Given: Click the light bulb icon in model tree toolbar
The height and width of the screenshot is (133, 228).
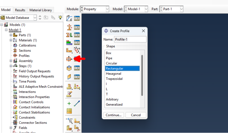Looking at the screenshot, I should click(x=60, y=17).
